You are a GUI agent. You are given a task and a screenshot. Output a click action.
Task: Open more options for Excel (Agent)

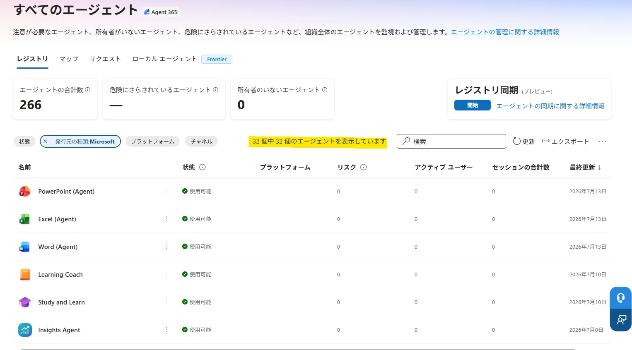166,219
